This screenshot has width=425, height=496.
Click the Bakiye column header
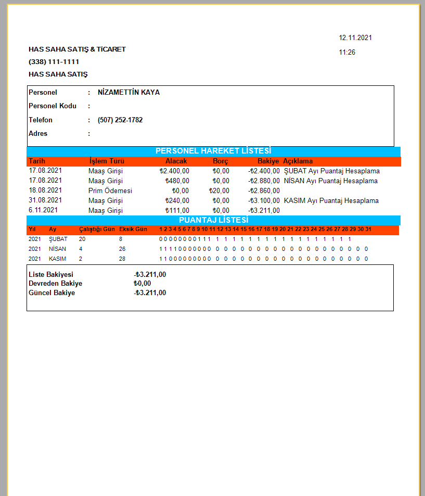[268, 161]
